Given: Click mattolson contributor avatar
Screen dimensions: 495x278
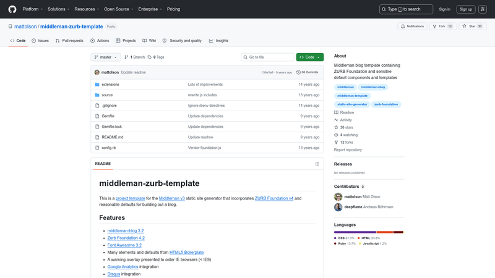Looking at the screenshot, I should tap(338, 196).
